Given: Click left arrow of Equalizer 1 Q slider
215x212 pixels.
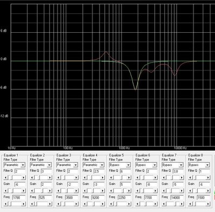Looking at the screenshot, I should click(5, 178).
